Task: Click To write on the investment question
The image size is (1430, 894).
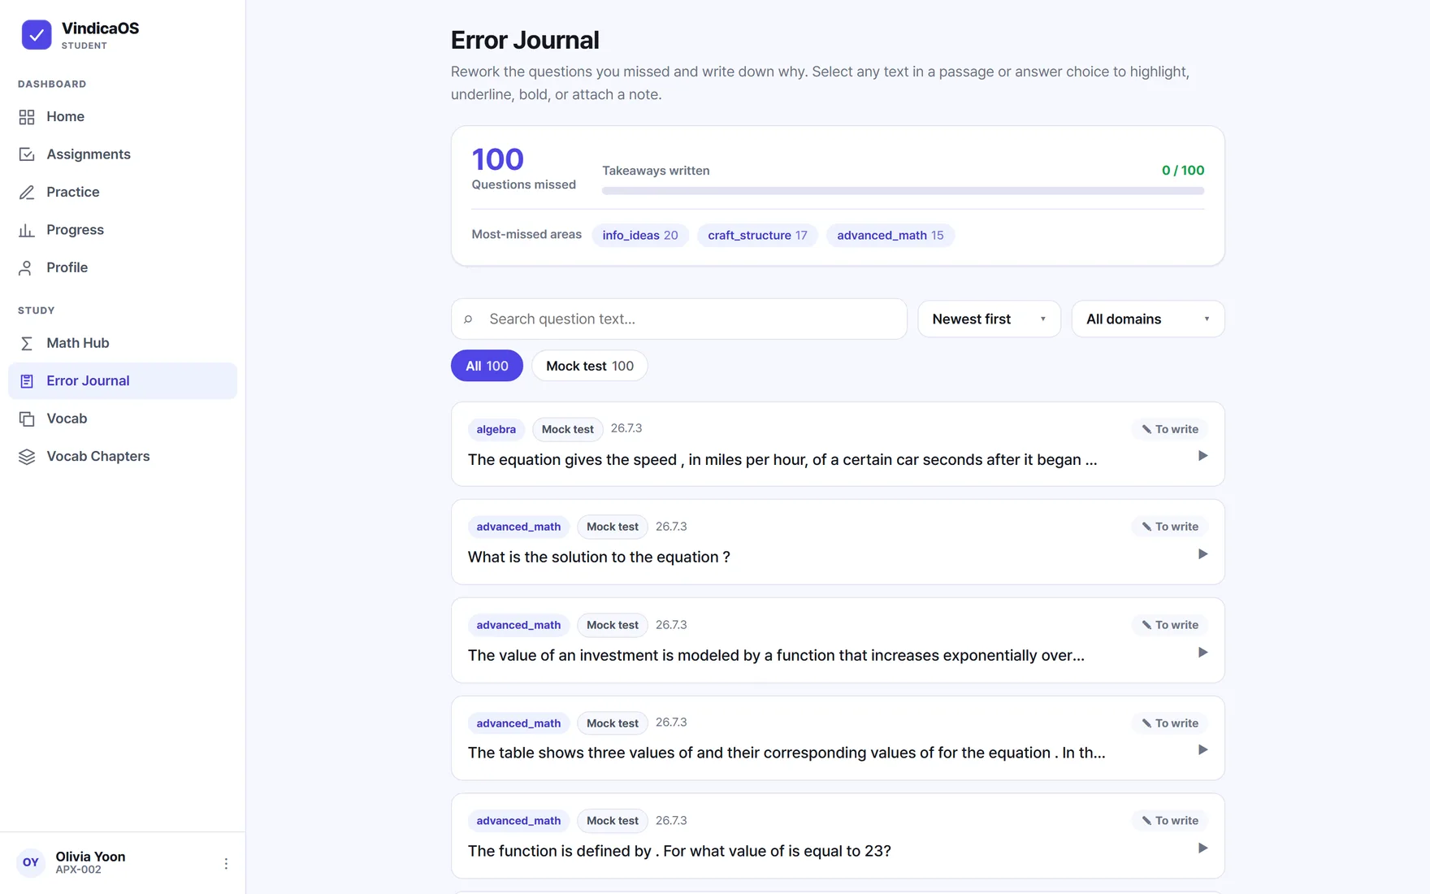Action: [x=1170, y=625]
